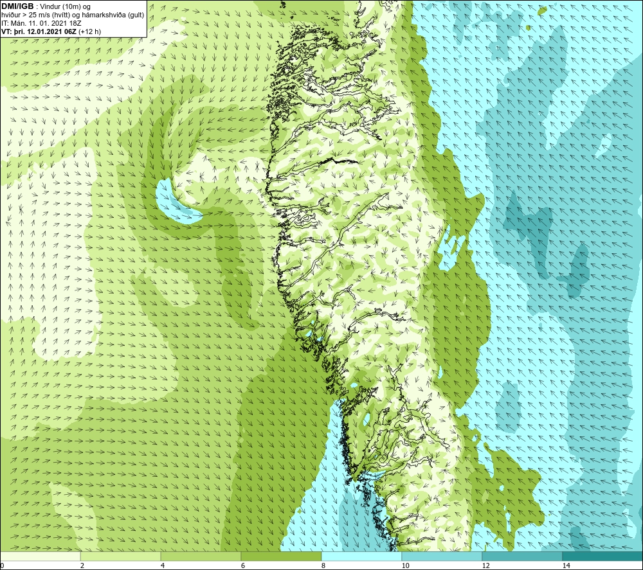The height and width of the screenshot is (570, 643).
Task: Click the 12–14 m/s teal legend swatch
Action: pos(522,556)
